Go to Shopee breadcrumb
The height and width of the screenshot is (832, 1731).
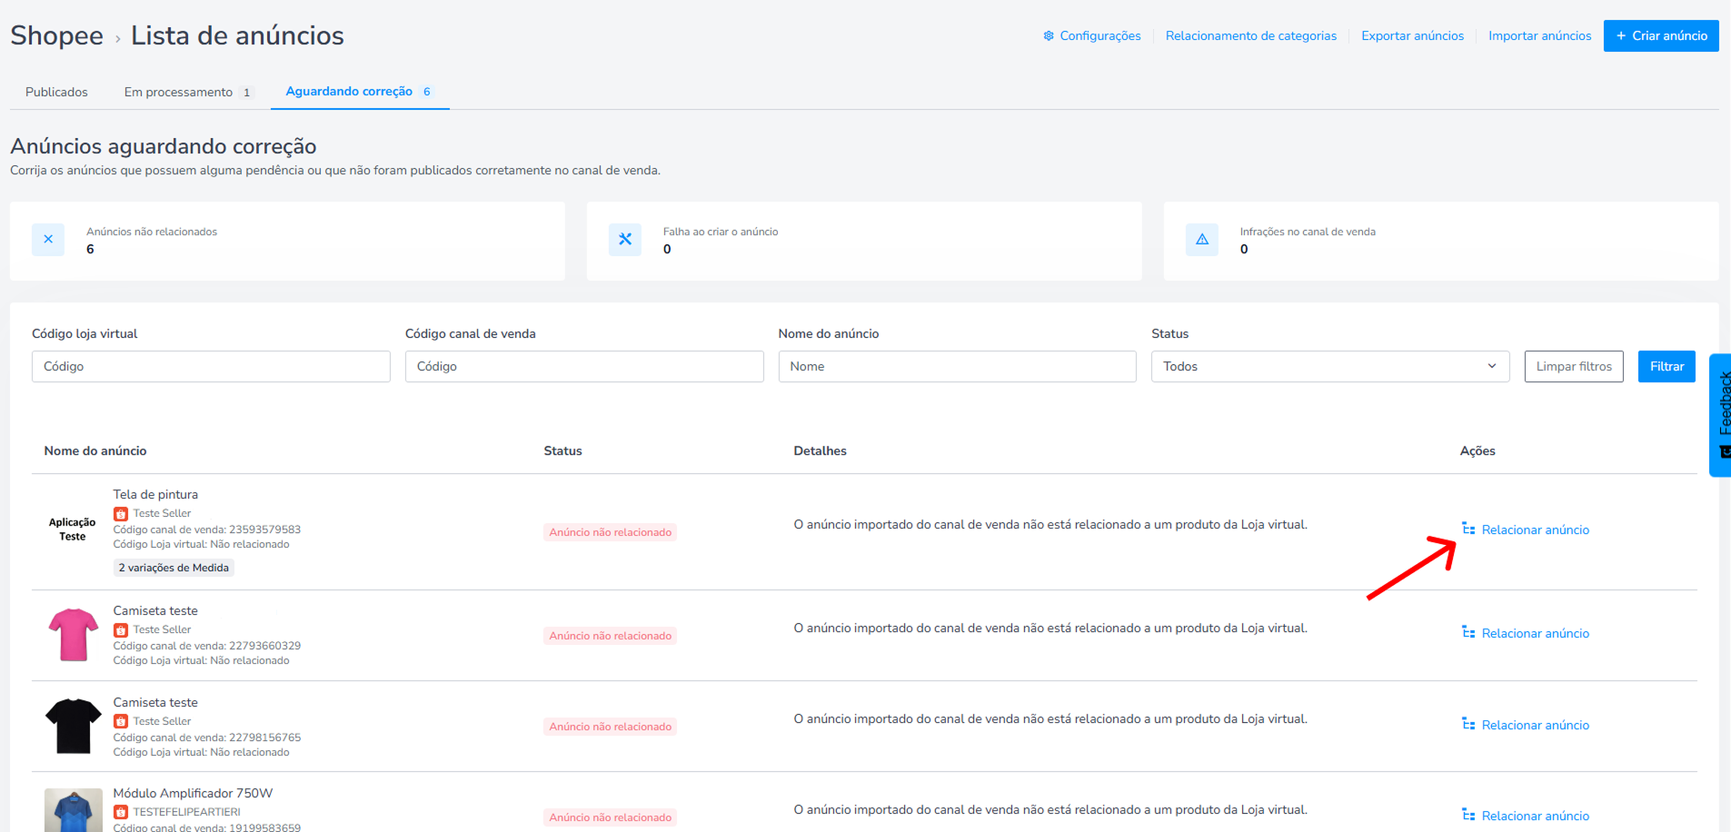tap(56, 35)
